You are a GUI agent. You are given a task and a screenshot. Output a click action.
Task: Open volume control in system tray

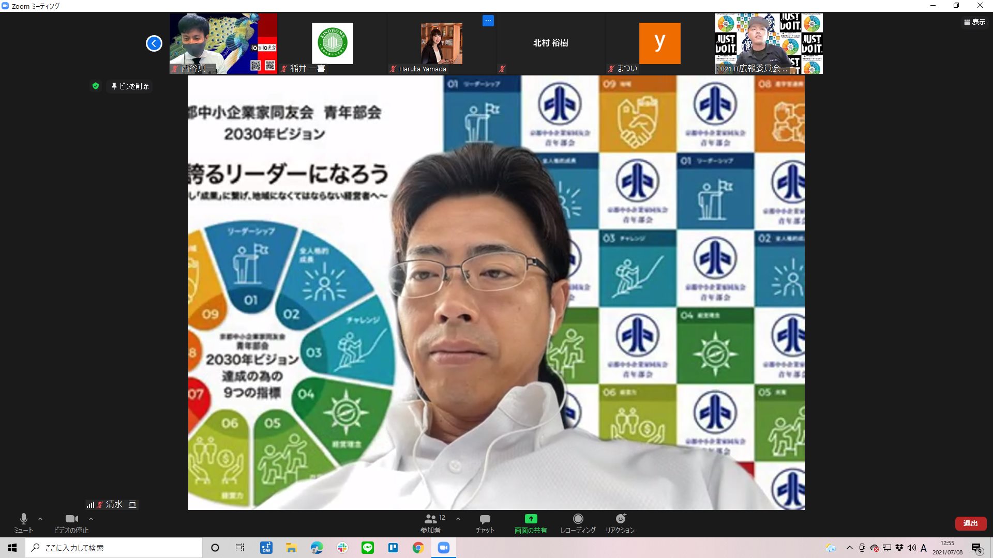point(912,548)
